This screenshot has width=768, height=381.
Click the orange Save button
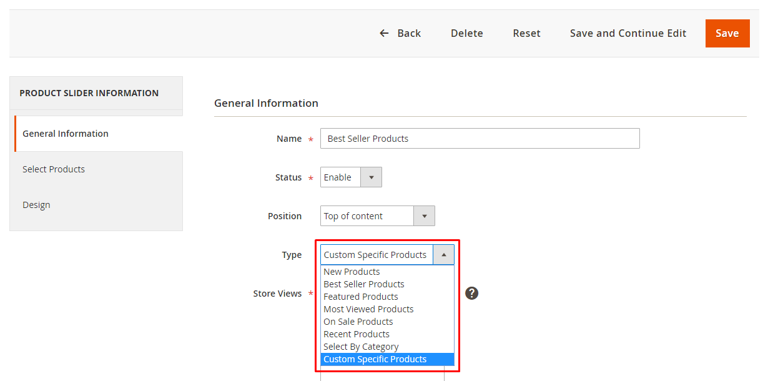727,34
